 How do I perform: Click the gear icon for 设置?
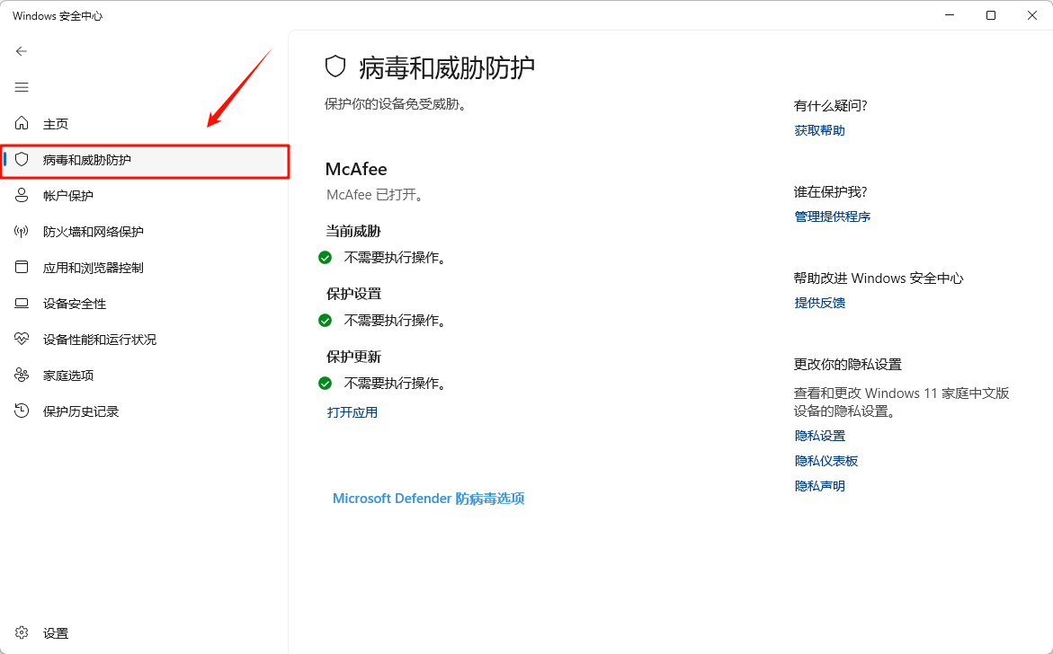coord(22,632)
